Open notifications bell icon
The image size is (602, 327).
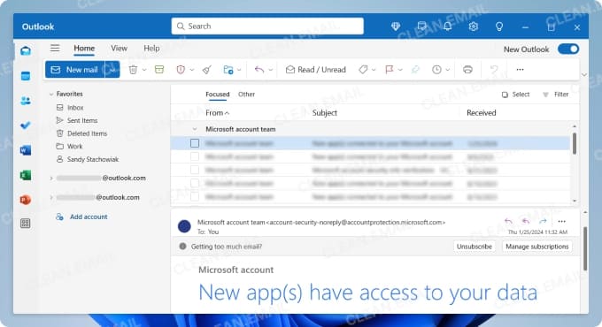click(x=448, y=27)
